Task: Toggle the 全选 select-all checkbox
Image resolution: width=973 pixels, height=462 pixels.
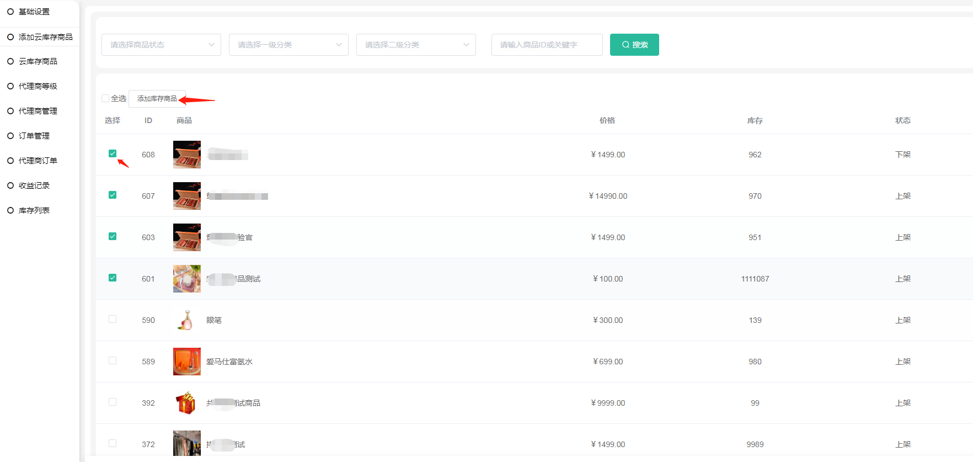Action: pyautogui.click(x=105, y=98)
